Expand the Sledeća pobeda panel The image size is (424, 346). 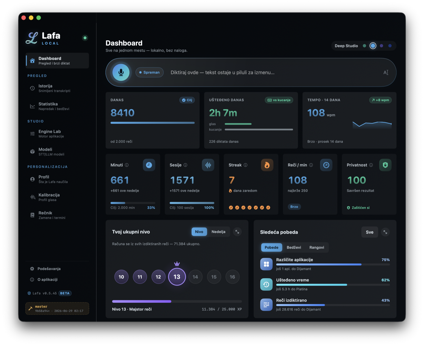point(385,232)
